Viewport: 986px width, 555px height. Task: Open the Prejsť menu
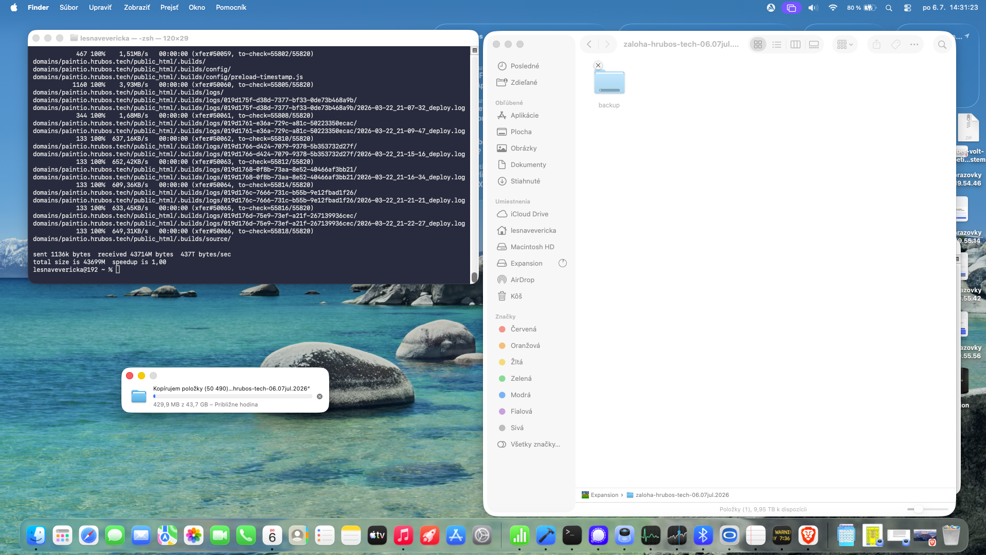(x=169, y=8)
